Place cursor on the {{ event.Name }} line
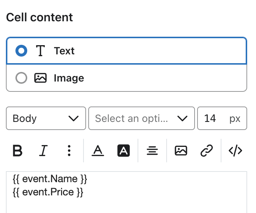Screen dimensions: 256x213 pyautogui.click(x=50, y=180)
